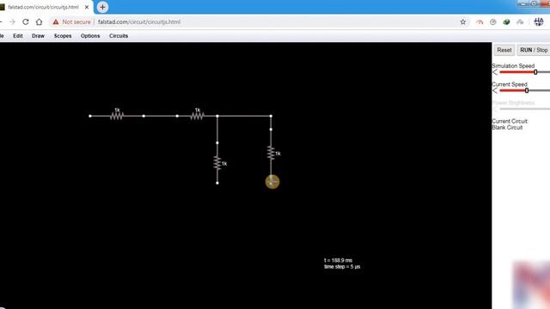
Task: Click the 'Current Circuit: Blank Circuit' text
Action: click(510, 124)
